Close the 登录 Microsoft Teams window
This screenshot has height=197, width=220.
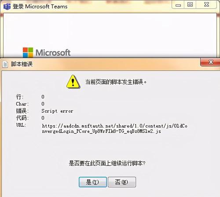206,5
